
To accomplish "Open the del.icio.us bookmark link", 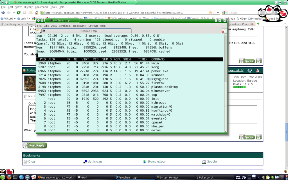I will click(x=95, y=162).
